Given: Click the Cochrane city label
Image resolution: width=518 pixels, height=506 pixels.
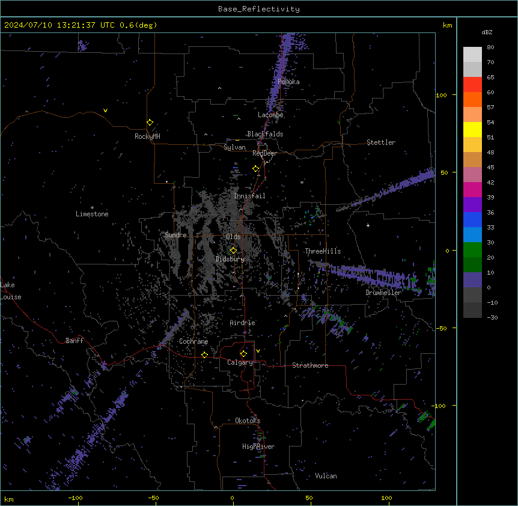Looking at the screenshot, I should tap(193, 341).
